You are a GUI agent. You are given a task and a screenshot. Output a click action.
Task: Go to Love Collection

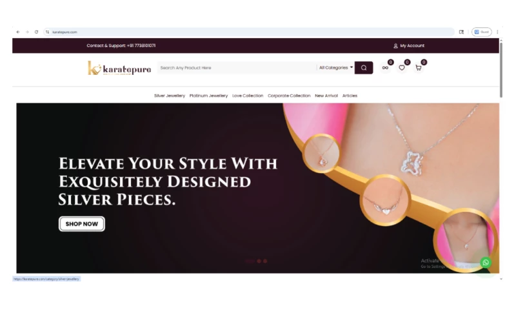coord(248,96)
